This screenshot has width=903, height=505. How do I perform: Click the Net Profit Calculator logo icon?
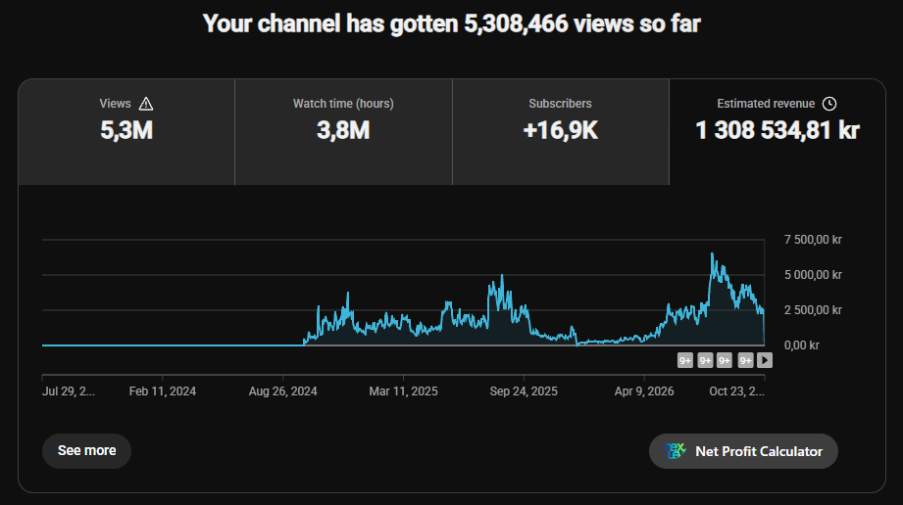click(x=676, y=451)
